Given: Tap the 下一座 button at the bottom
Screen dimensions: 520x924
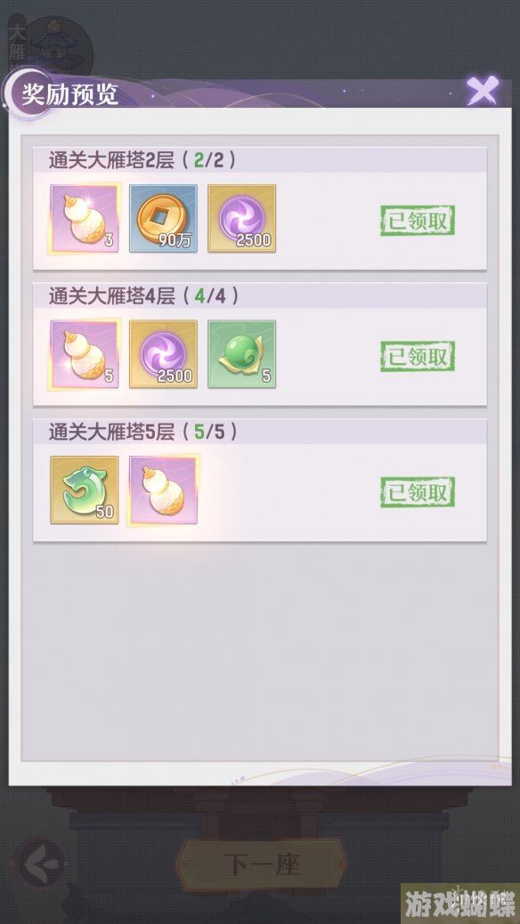Looking at the screenshot, I should pos(262,865).
